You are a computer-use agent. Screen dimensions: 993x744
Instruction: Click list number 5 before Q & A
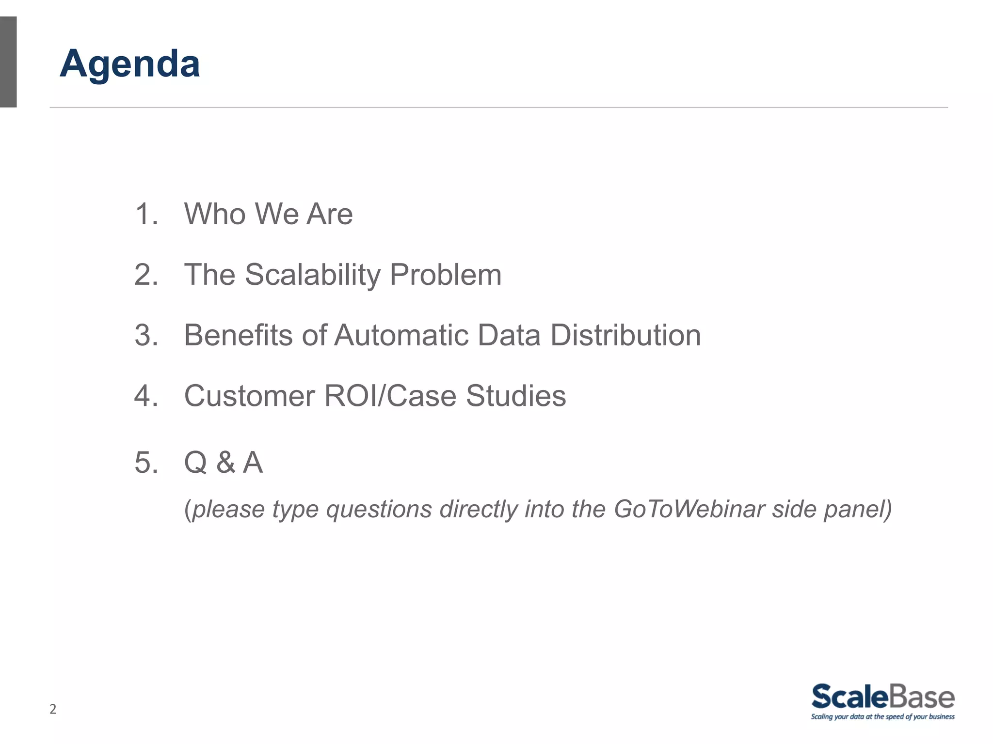146,462
